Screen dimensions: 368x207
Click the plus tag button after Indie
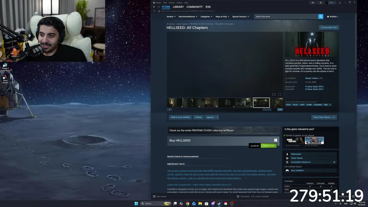click(x=330, y=105)
